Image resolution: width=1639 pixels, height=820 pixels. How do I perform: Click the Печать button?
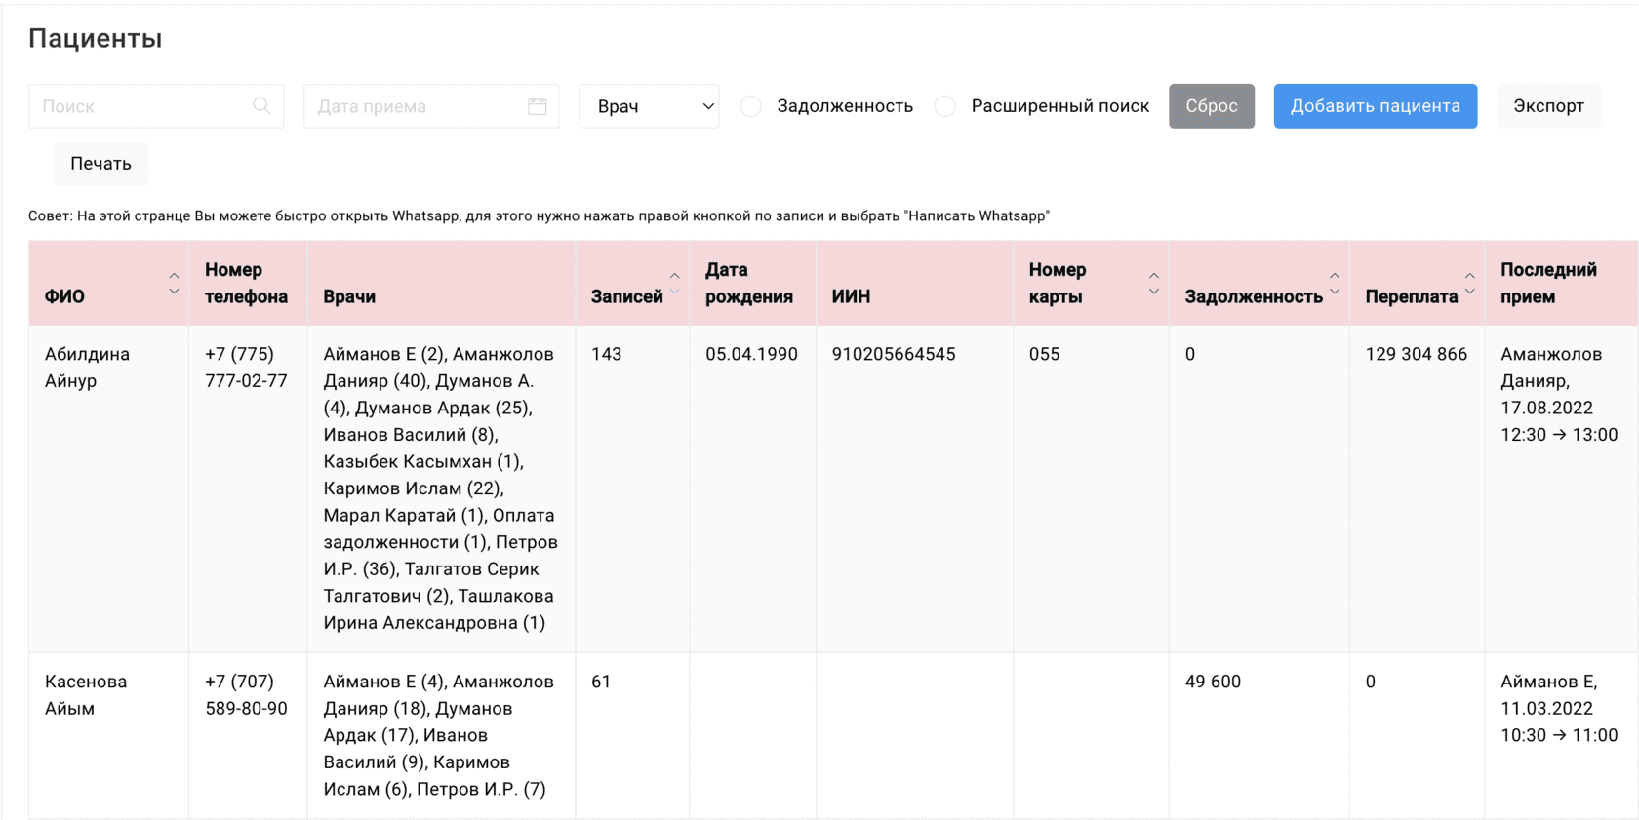click(x=100, y=164)
